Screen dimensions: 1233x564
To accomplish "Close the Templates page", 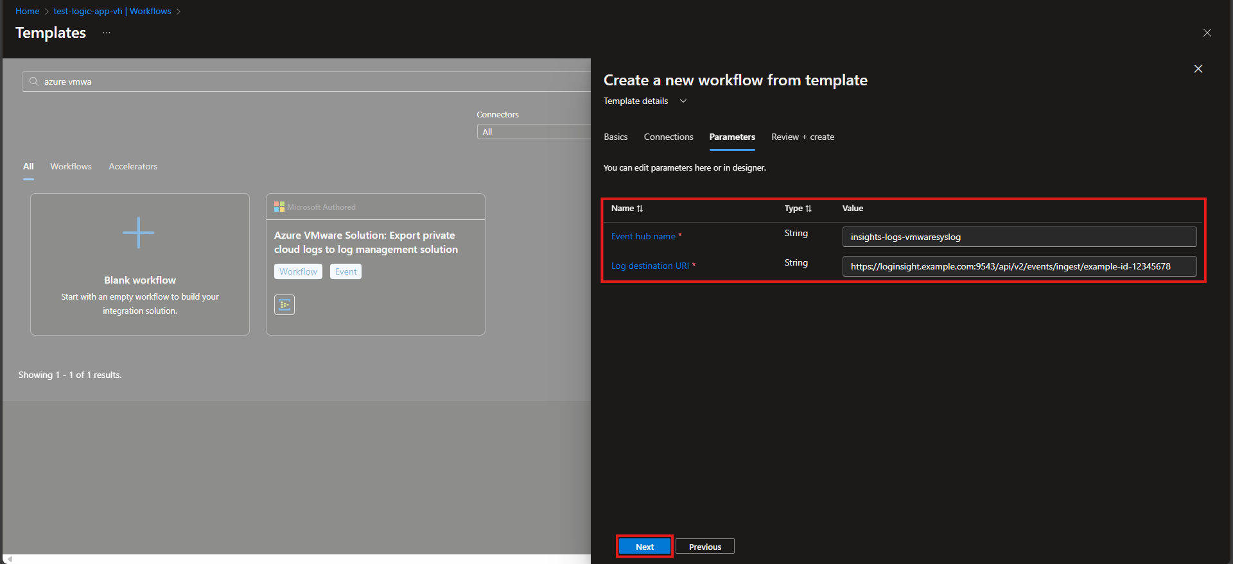I will 1207,33.
